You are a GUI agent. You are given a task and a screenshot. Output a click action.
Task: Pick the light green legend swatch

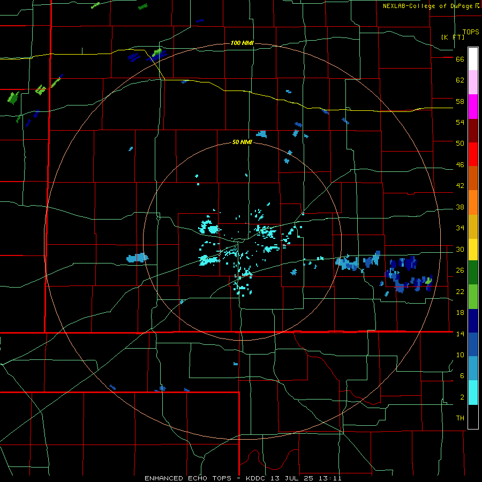[x=473, y=297]
